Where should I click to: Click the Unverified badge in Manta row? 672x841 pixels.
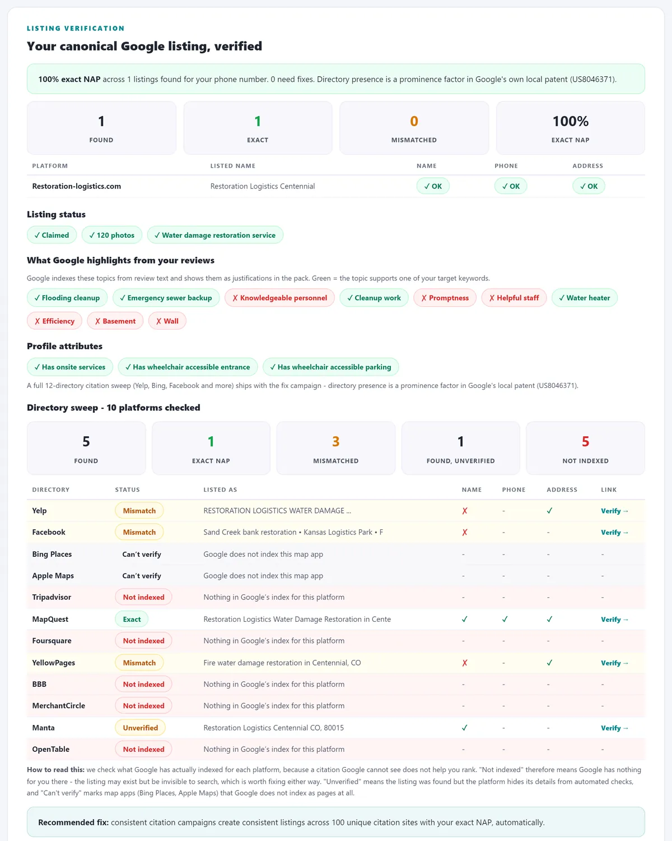[x=140, y=728]
